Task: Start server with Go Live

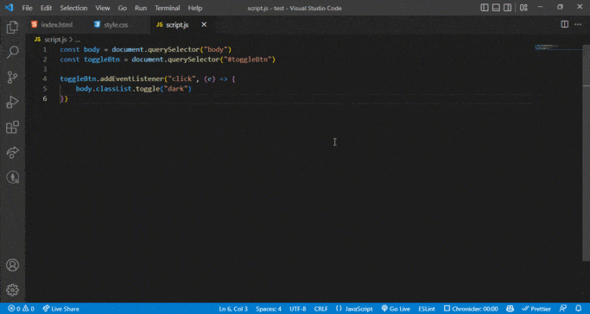Action: [396, 309]
